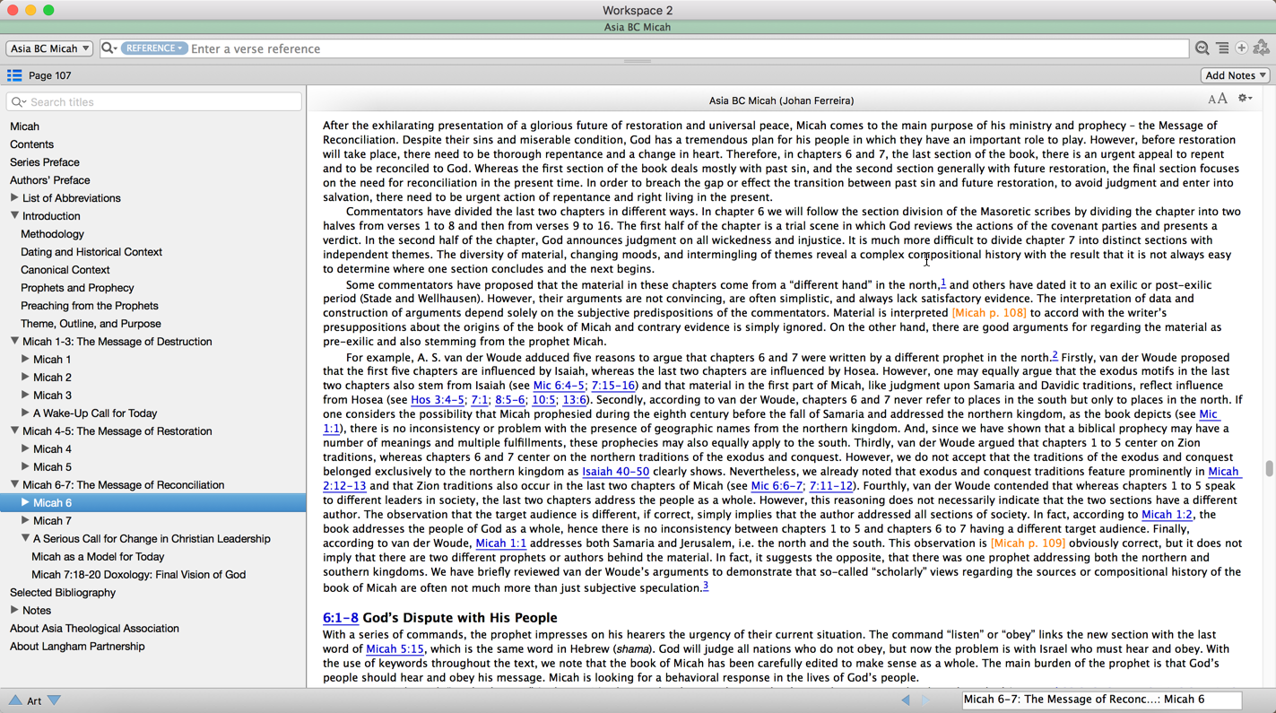
Task: Go to Micah 7:18-20 Doxology section
Action: click(x=138, y=575)
